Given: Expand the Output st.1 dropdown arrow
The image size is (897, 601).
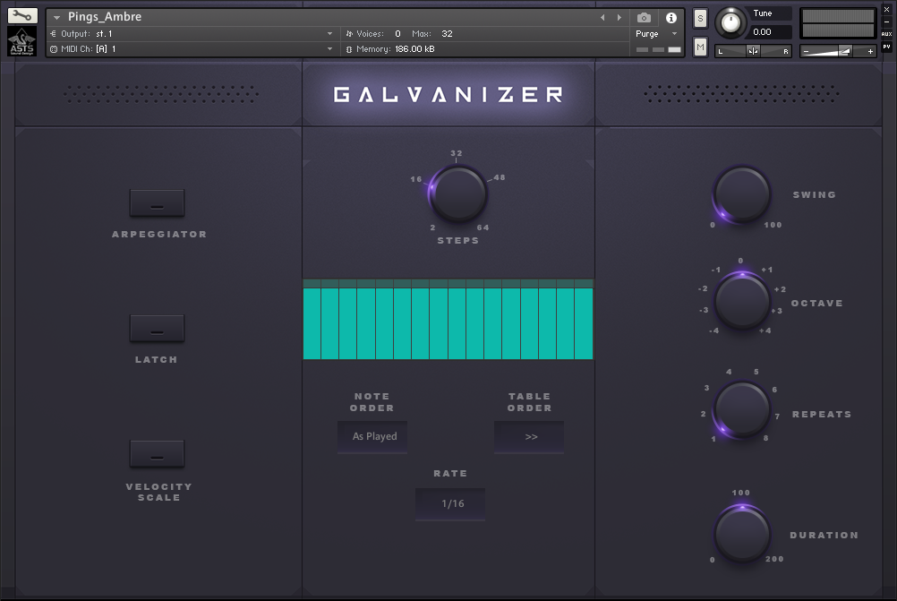Looking at the screenshot, I should coord(329,34).
